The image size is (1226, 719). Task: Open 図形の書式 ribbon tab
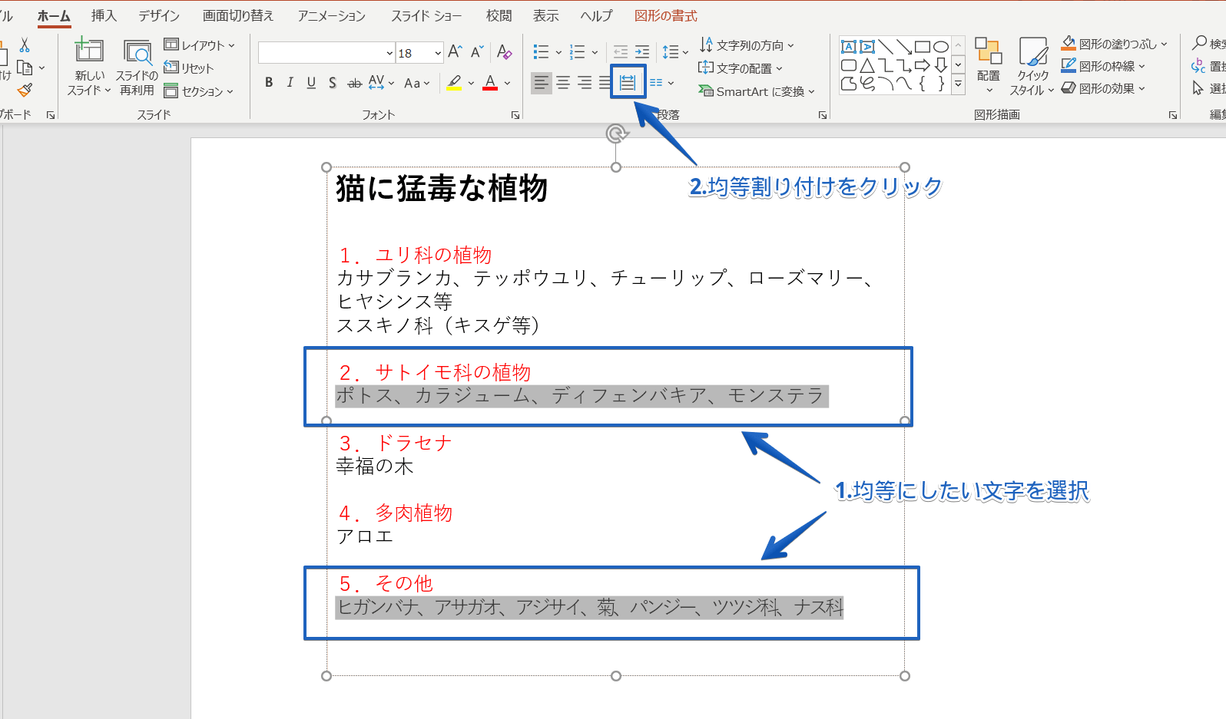666,15
